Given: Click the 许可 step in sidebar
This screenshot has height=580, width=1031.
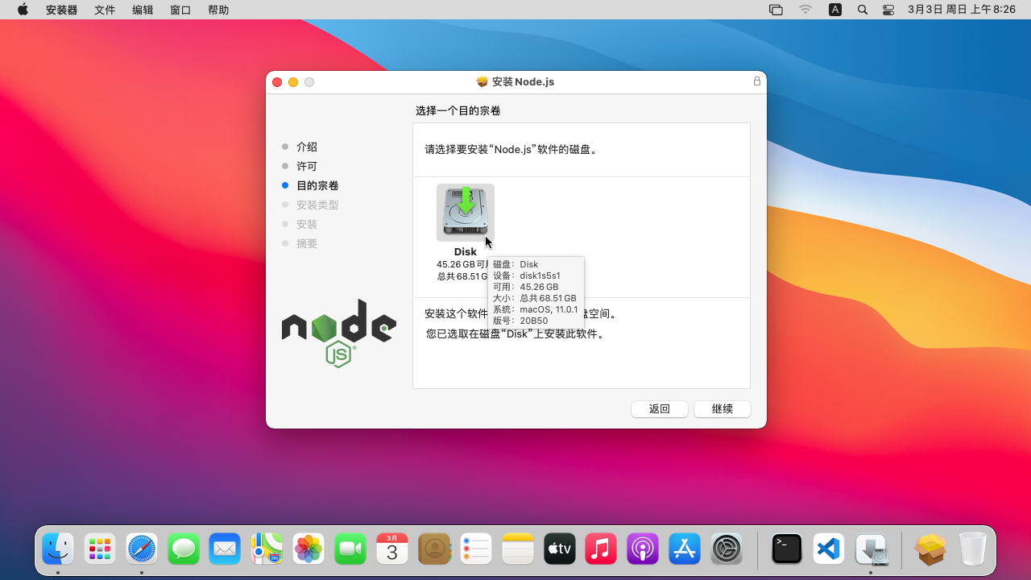Looking at the screenshot, I should (x=307, y=166).
